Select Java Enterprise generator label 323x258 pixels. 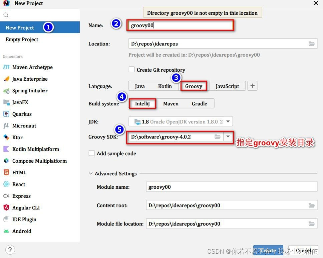tap(30, 79)
